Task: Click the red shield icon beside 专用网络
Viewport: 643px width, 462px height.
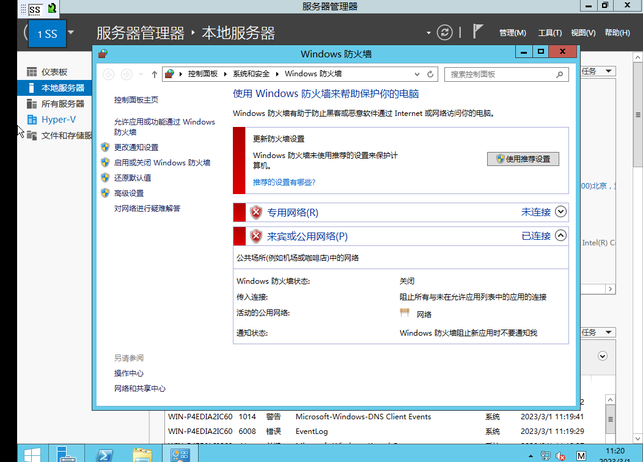Action: pyautogui.click(x=256, y=212)
